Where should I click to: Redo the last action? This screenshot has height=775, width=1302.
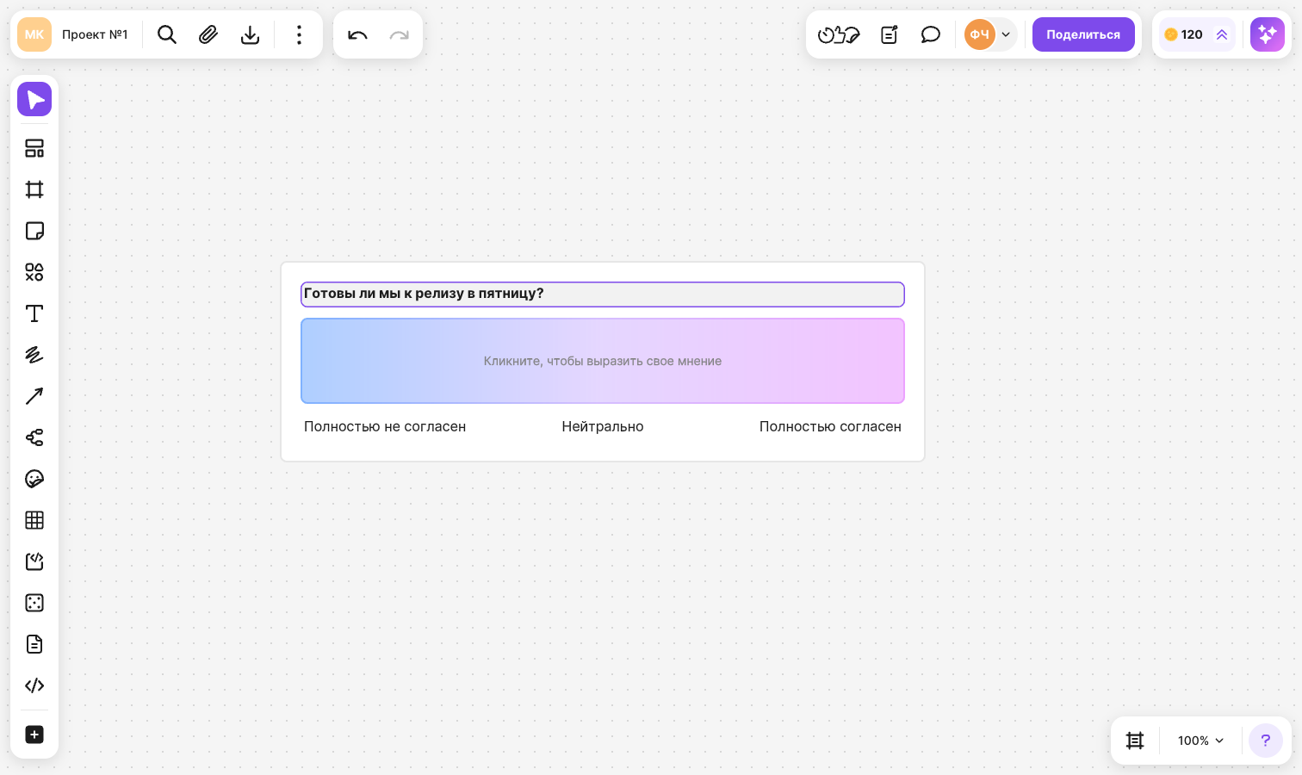click(399, 34)
